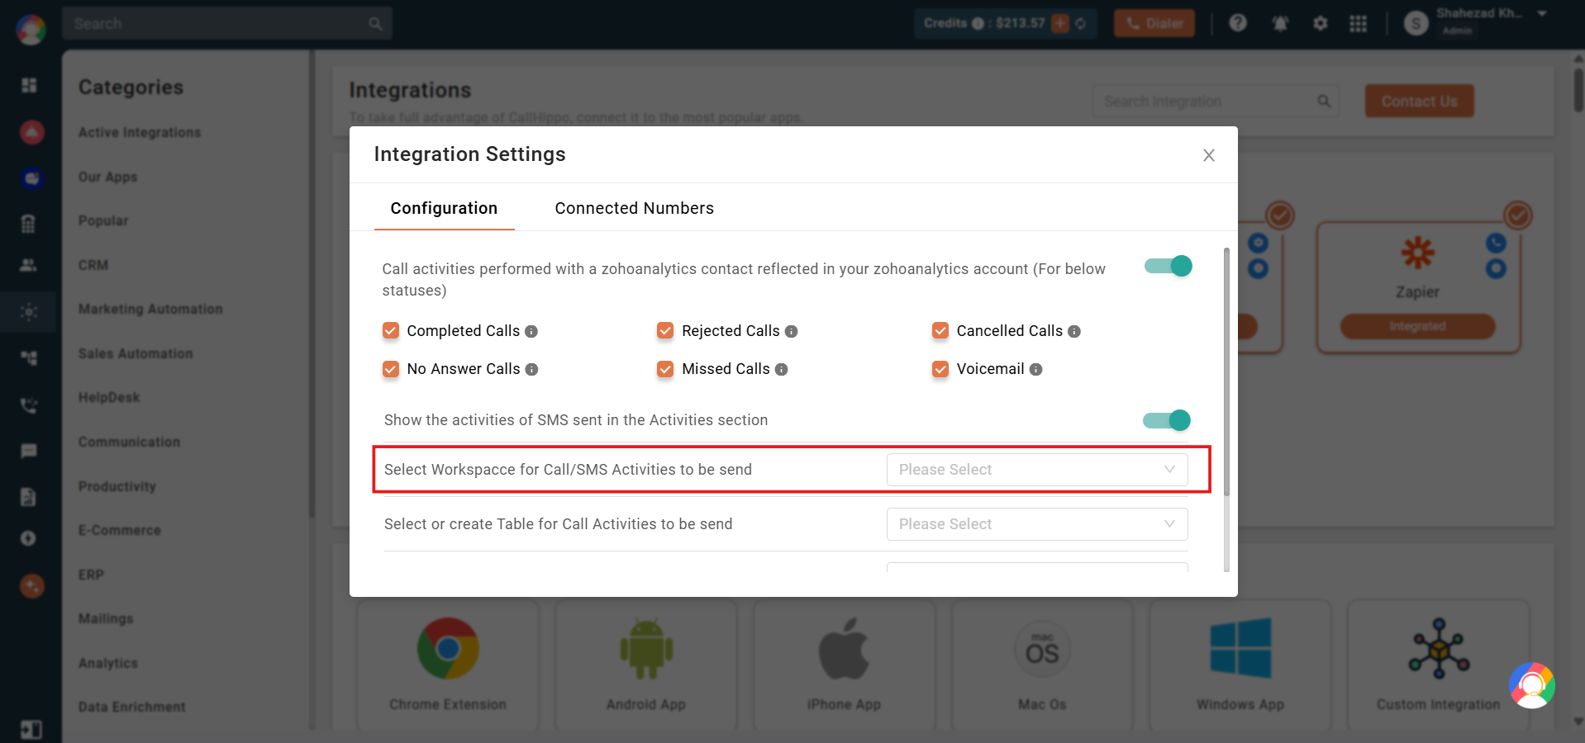
Task: Click the Chrome Extension icon
Action: [448, 649]
